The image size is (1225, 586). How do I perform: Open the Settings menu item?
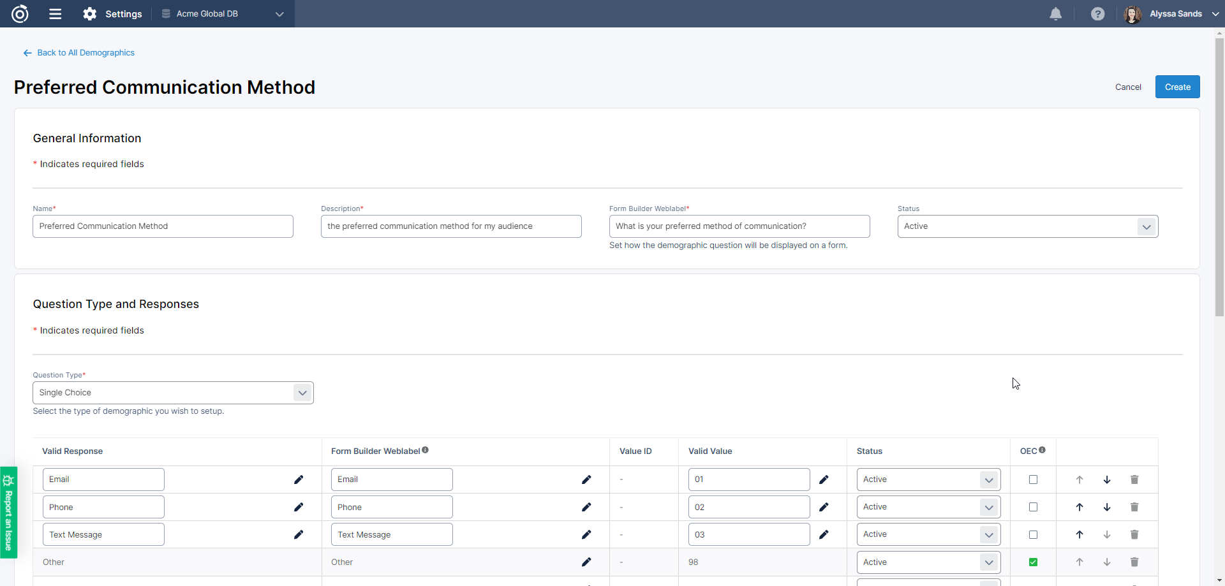[x=113, y=14]
